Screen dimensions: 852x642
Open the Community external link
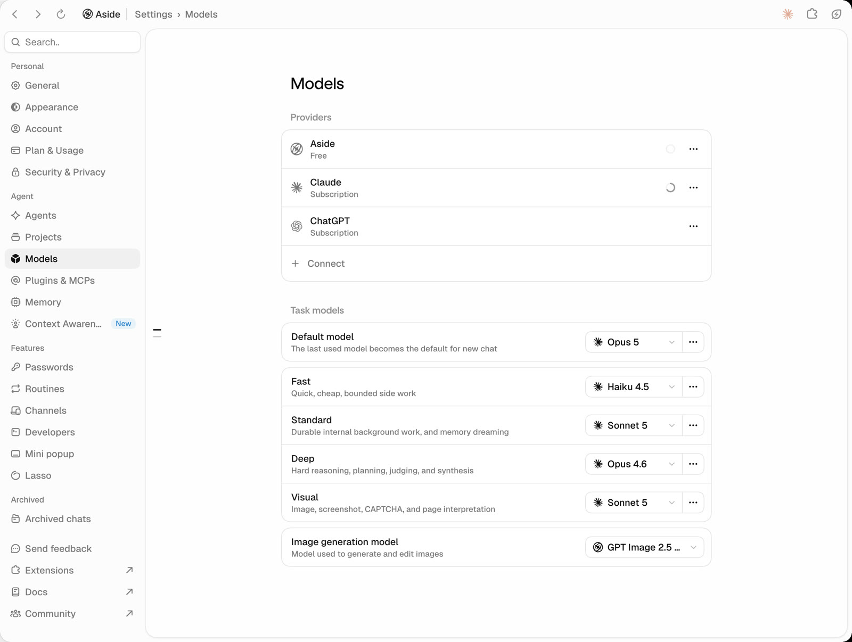tap(72, 613)
